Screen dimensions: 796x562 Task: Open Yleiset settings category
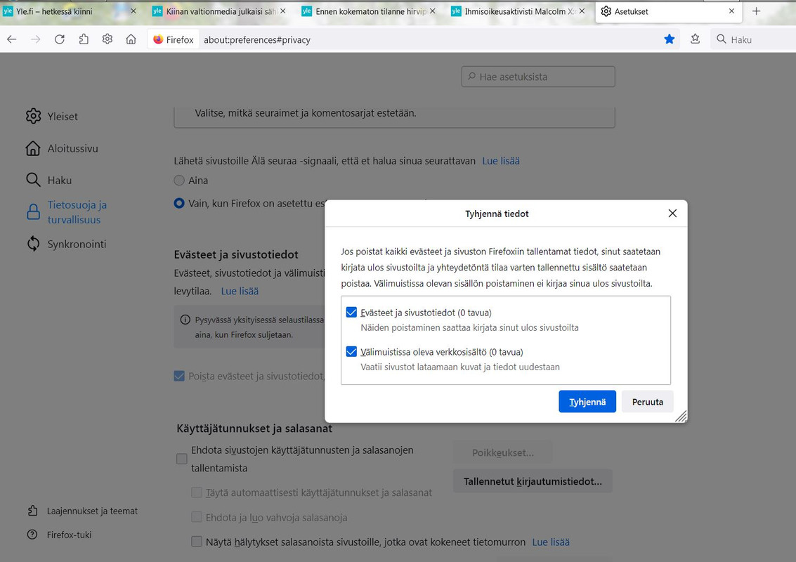pyautogui.click(x=63, y=116)
